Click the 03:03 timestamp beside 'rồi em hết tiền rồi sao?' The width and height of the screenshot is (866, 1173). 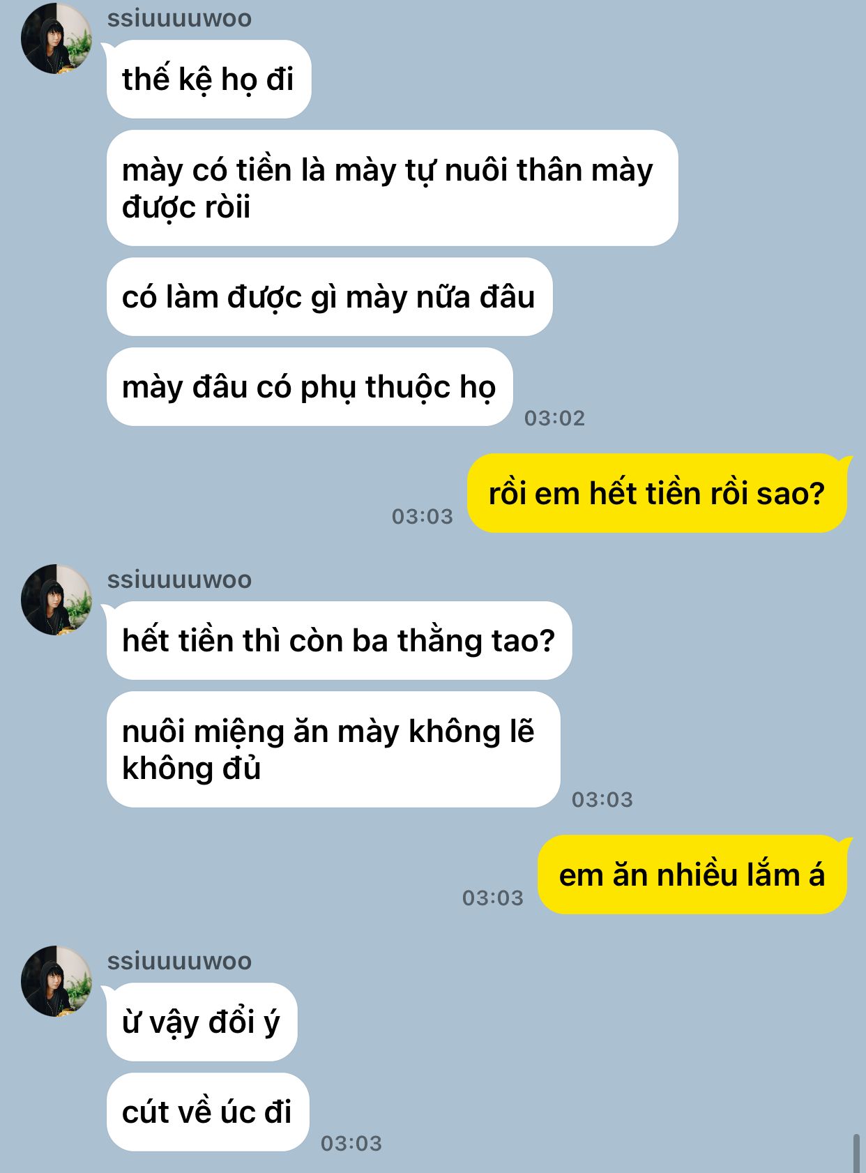click(x=423, y=516)
